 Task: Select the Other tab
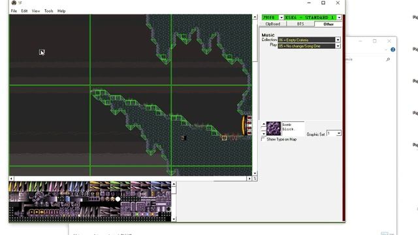pyautogui.click(x=328, y=24)
